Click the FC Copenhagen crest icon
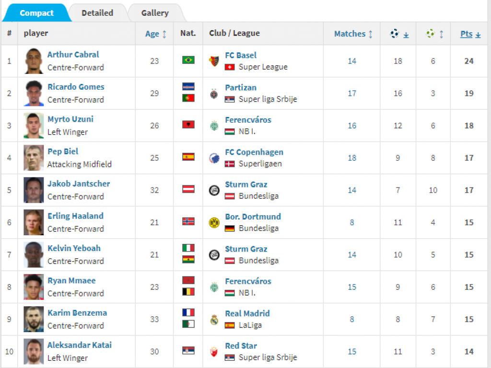Screen dimensions: 491x368 coord(214,158)
